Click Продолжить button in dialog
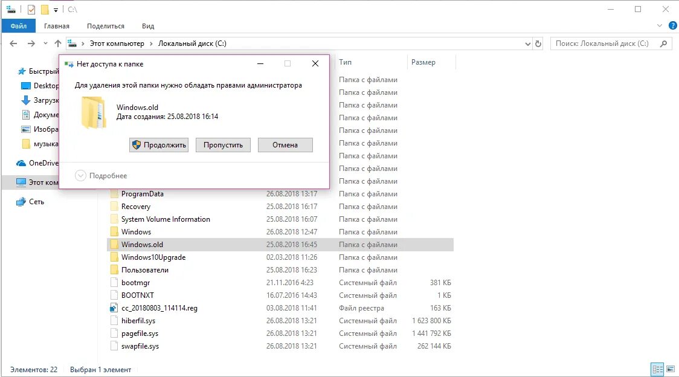 [x=159, y=145]
